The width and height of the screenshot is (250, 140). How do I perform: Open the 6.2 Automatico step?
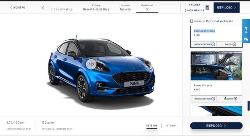tap(61, 9)
